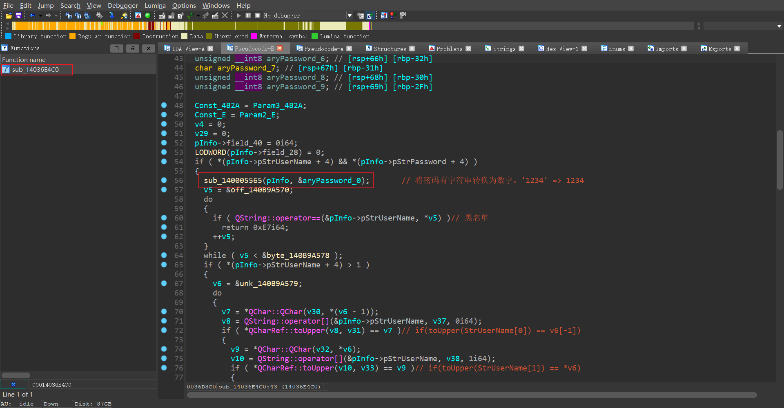Viewport: 784px width, 408px height.
Task: Toggle breakpoint dot on line 48
Action: click(164, 105)
